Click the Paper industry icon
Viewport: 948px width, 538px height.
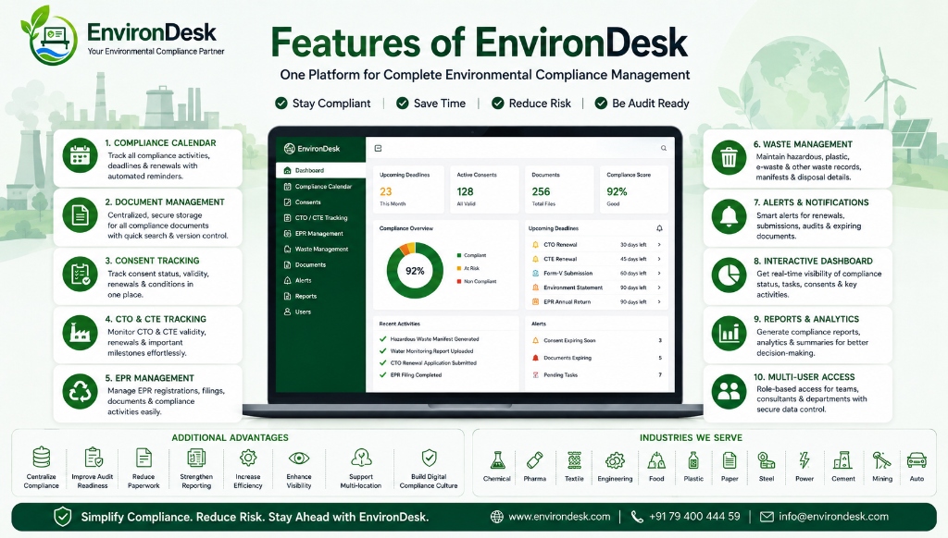pos(730,460)
